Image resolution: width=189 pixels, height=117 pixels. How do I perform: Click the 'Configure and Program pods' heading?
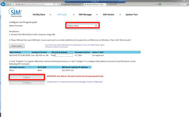(23, 22)
